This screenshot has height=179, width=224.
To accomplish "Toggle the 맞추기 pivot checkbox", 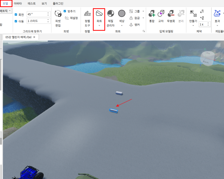I will [65, 11].
